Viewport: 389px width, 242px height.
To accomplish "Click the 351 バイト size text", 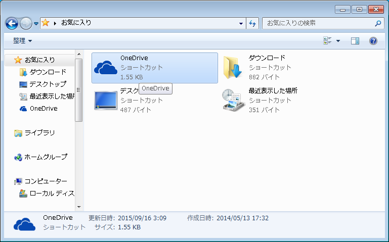I will [x=264, y=110].
